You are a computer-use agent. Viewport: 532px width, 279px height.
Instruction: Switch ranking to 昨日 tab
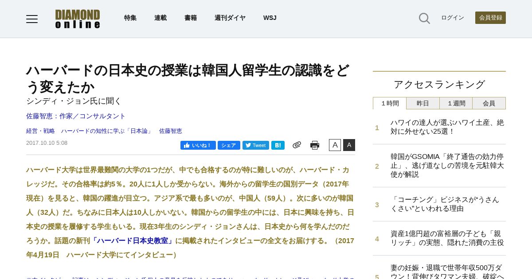[x=423, y=103]
